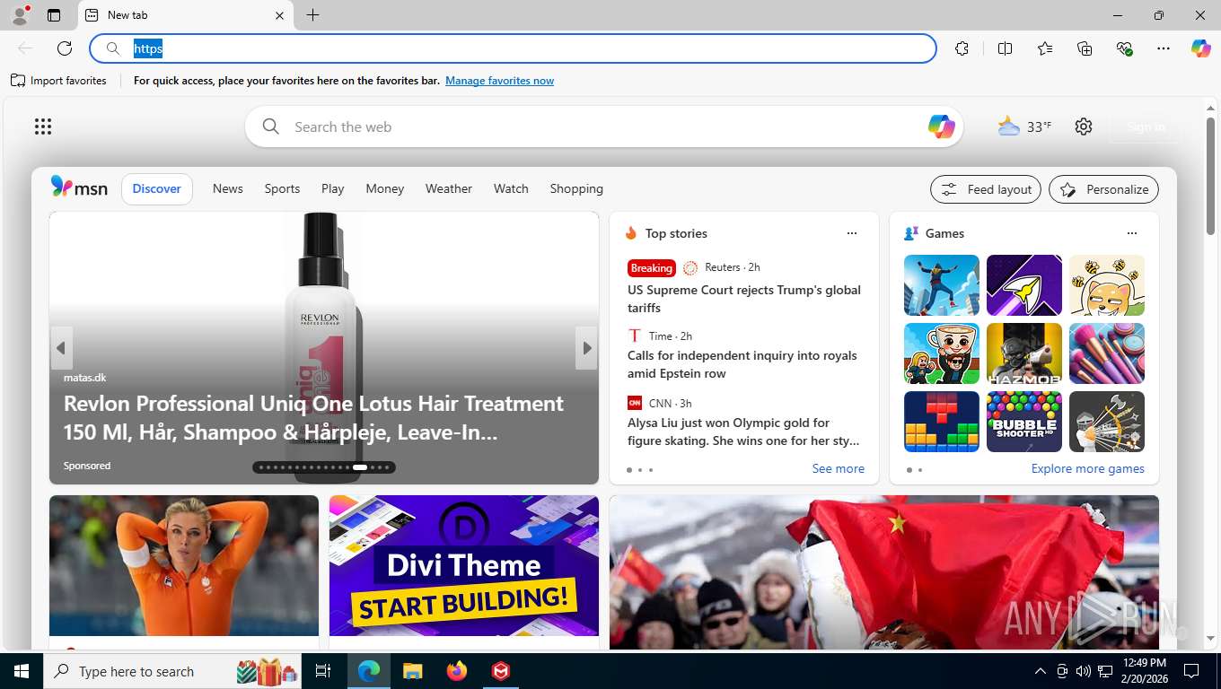Click the Import favorites icon
This screenshot has height=689, width=1221.
[18, 81]
